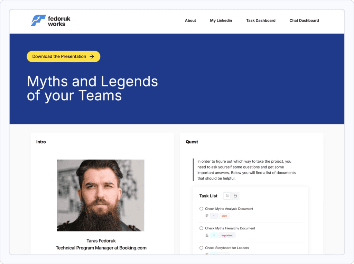Click the red important tag

[x=227, y=235]
